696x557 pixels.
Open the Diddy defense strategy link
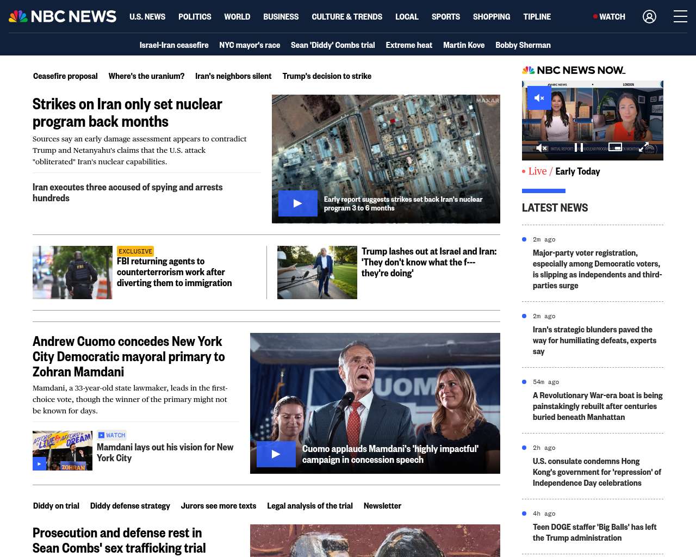click(x=130, y=506)
